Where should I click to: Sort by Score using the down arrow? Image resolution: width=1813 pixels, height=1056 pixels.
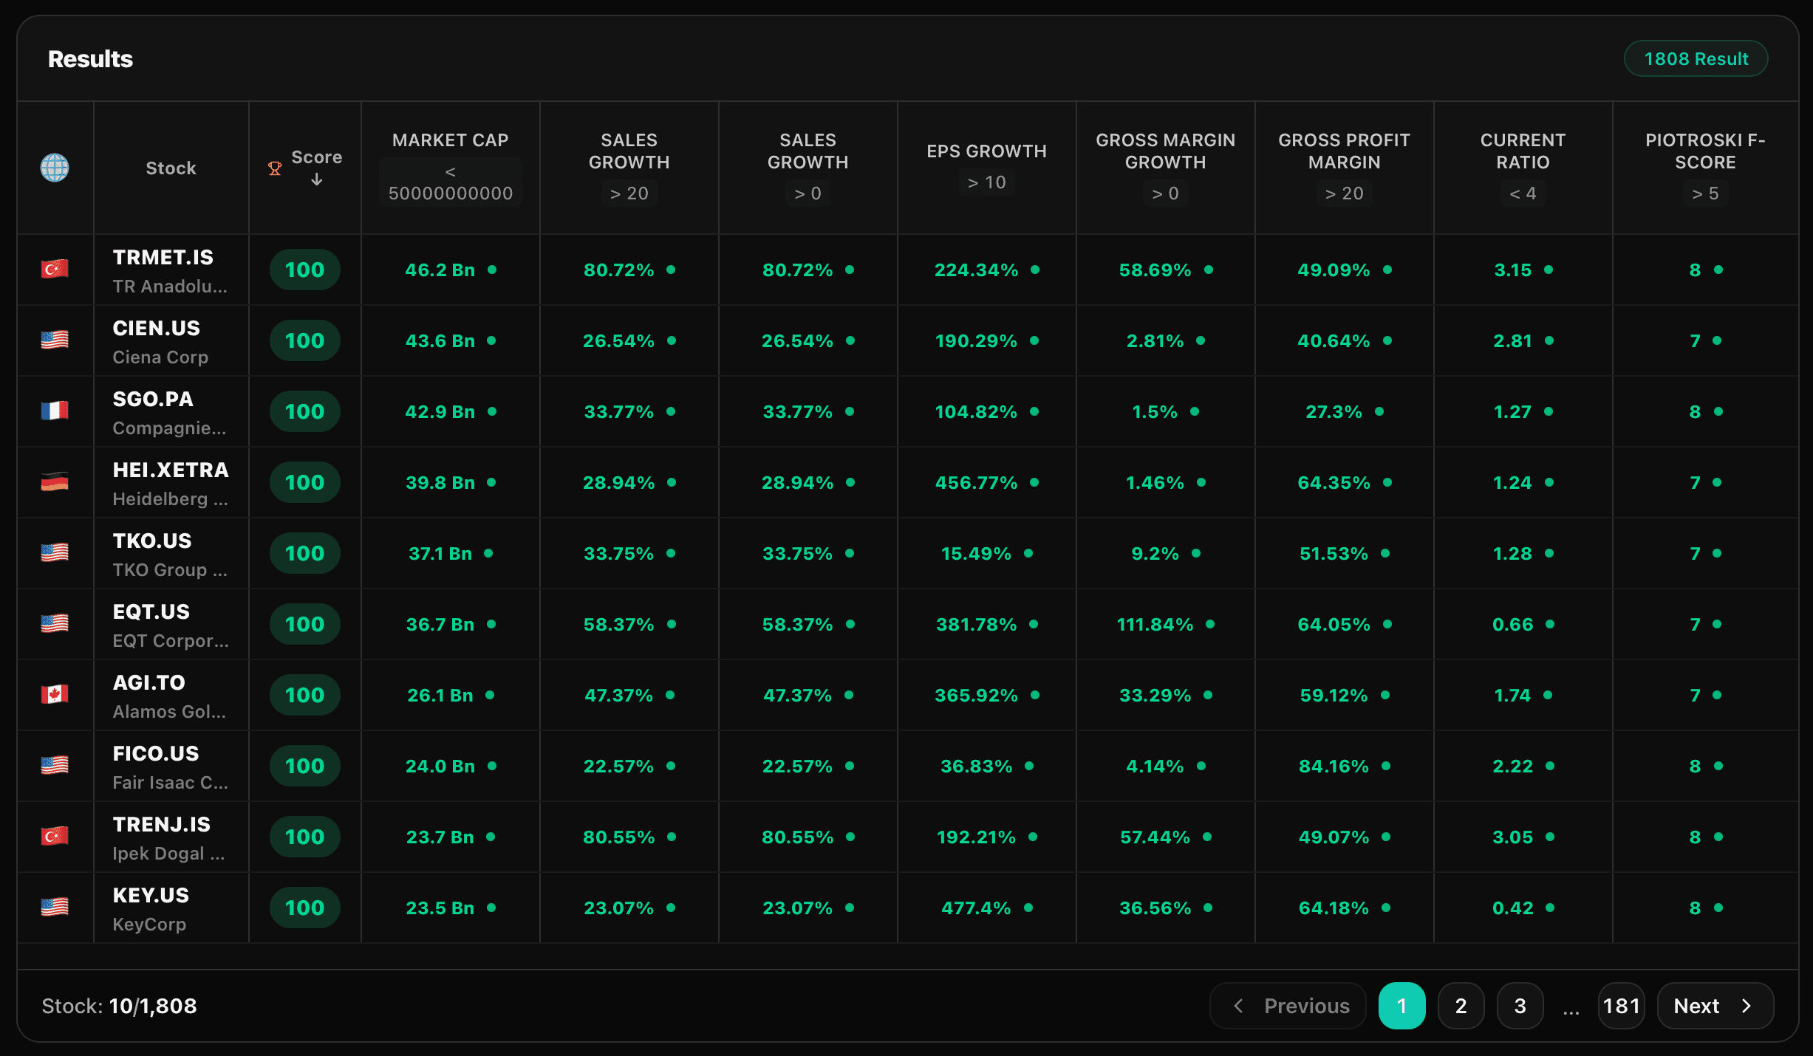point(317,179)
